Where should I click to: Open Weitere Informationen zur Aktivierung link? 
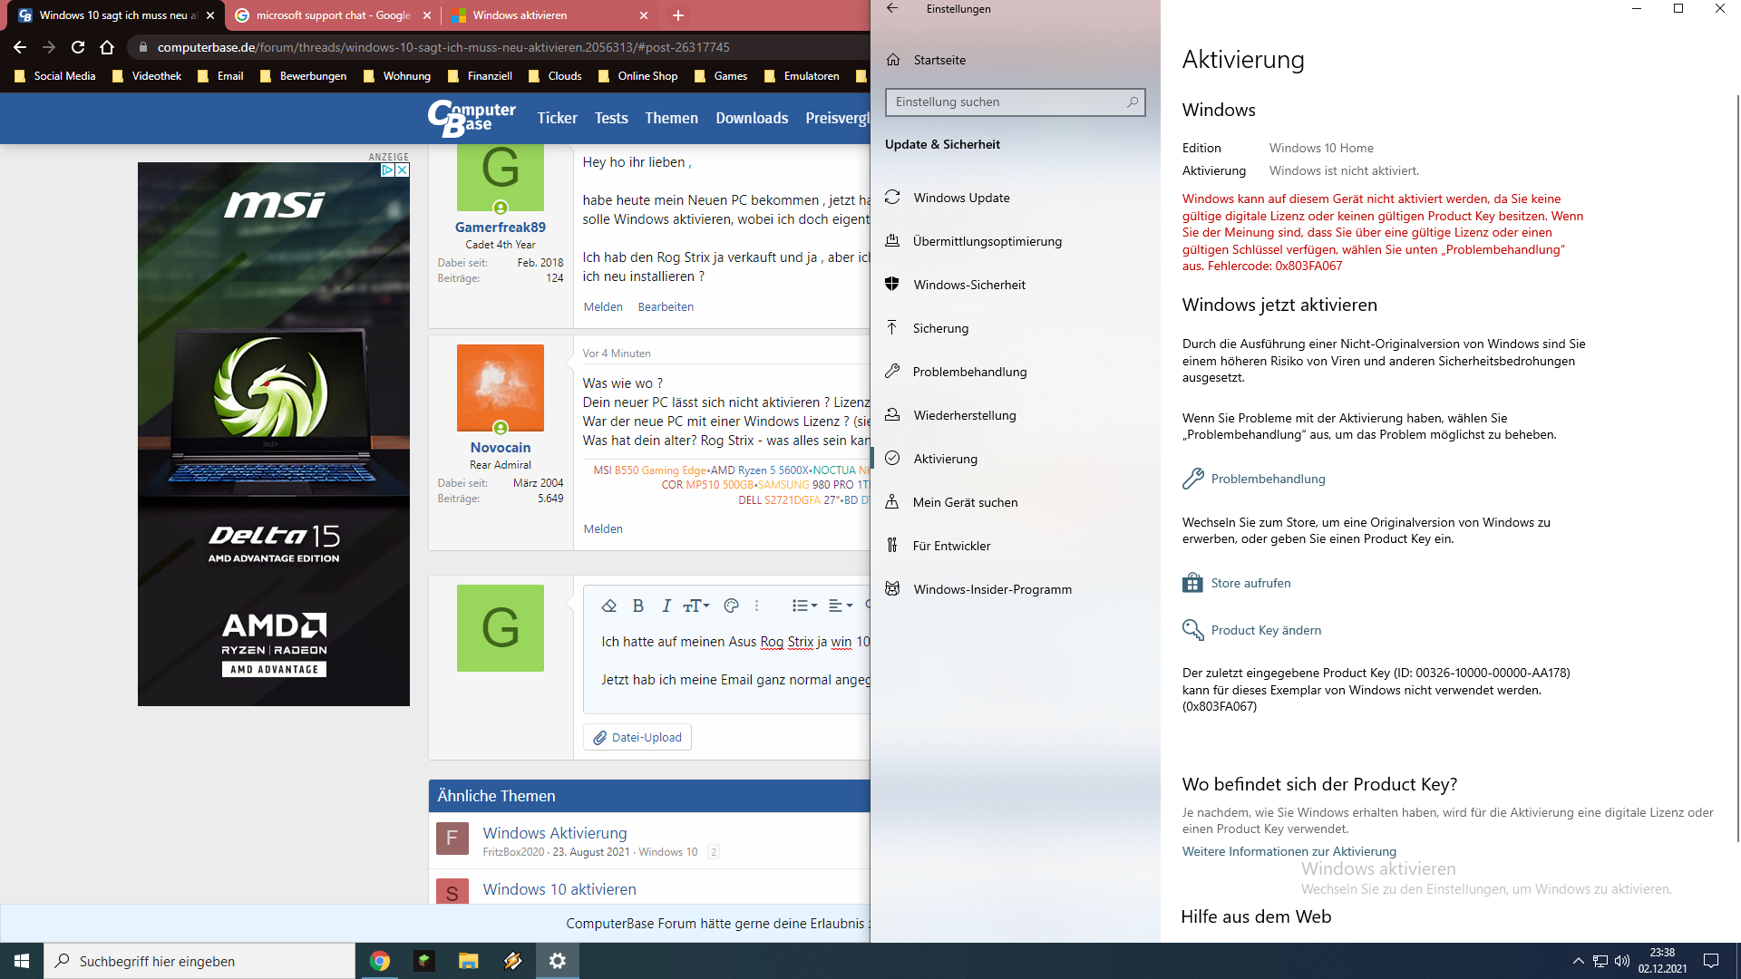point(1289,851)
